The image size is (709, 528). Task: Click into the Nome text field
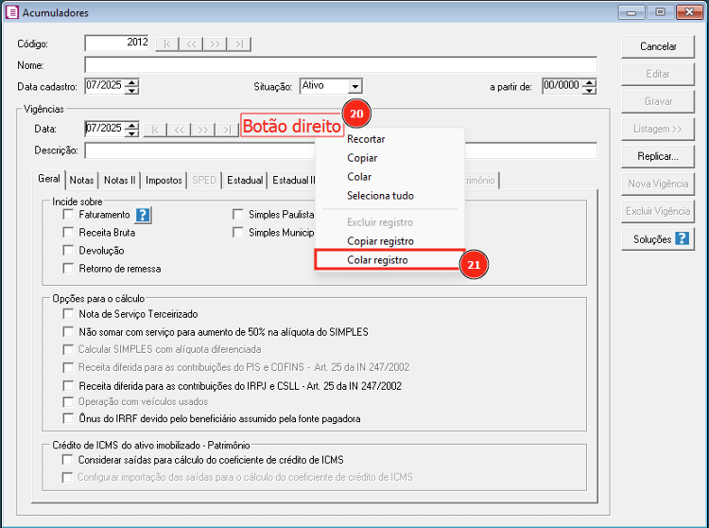(340, 65)
